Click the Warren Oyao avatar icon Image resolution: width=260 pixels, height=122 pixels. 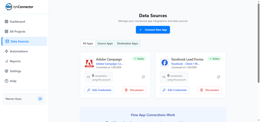[x=40, y=99]
